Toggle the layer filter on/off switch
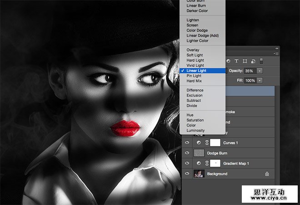The width and height of the screenshot is (300, 205). [261, 61]
